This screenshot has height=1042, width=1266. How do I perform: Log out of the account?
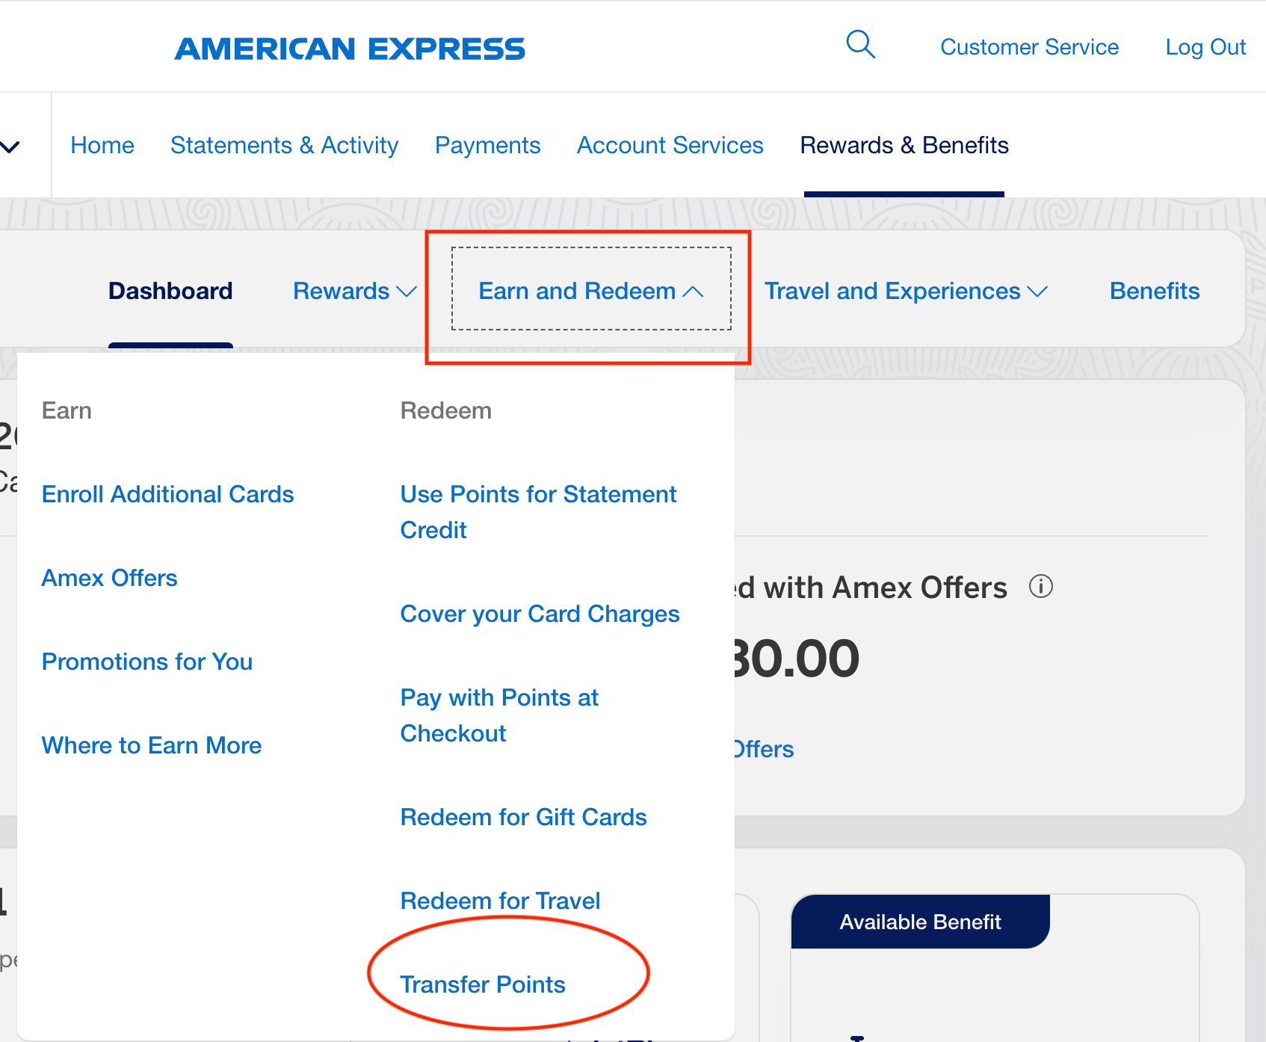[x=1205, y=47]
